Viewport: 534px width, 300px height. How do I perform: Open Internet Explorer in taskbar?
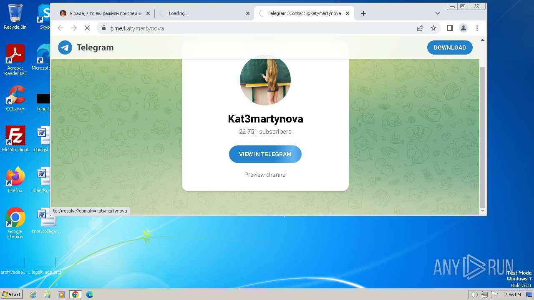pyautogui.click(x=33, y=295)
